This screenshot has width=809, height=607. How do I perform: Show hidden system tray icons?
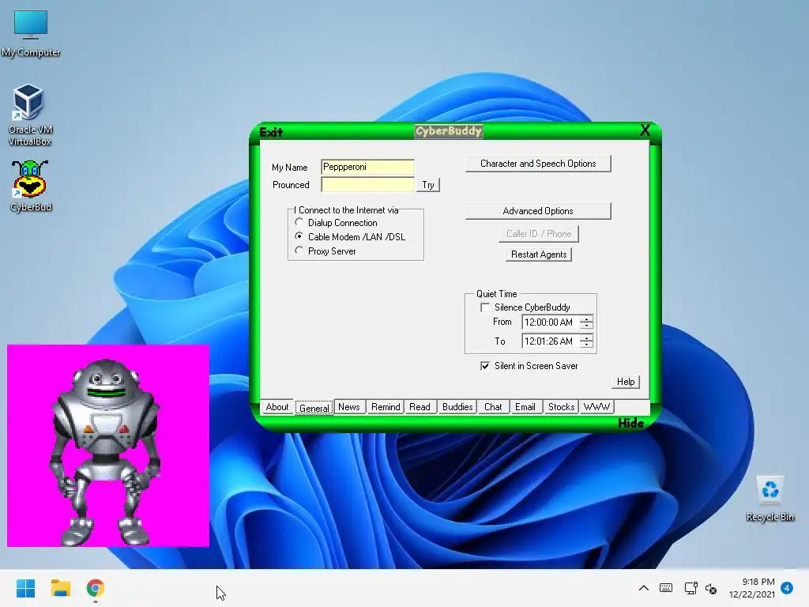pos(643,588)
